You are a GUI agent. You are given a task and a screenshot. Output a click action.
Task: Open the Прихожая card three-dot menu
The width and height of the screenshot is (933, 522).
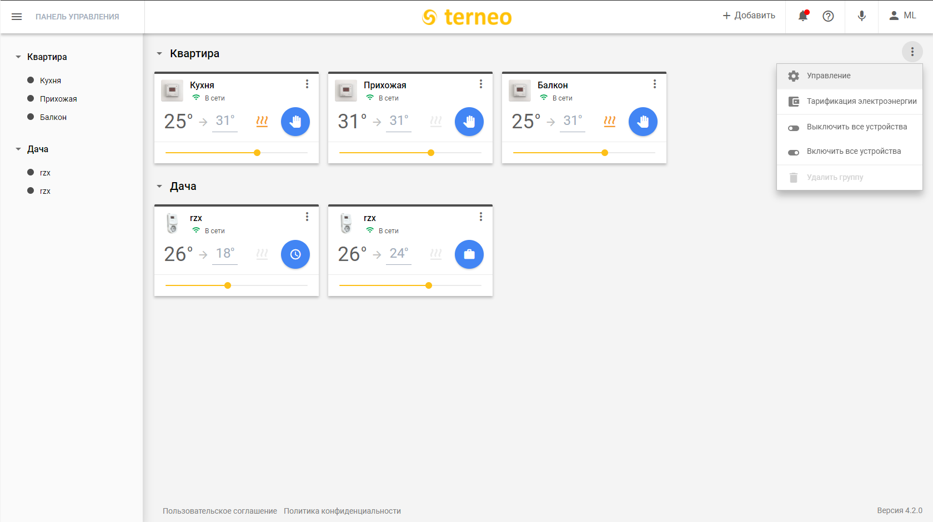point(481,84)
